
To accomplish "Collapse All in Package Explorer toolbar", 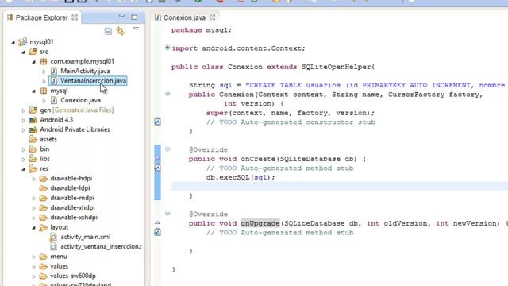I will [108, 31].
